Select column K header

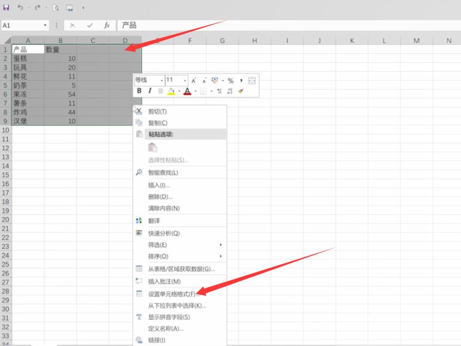352,41
